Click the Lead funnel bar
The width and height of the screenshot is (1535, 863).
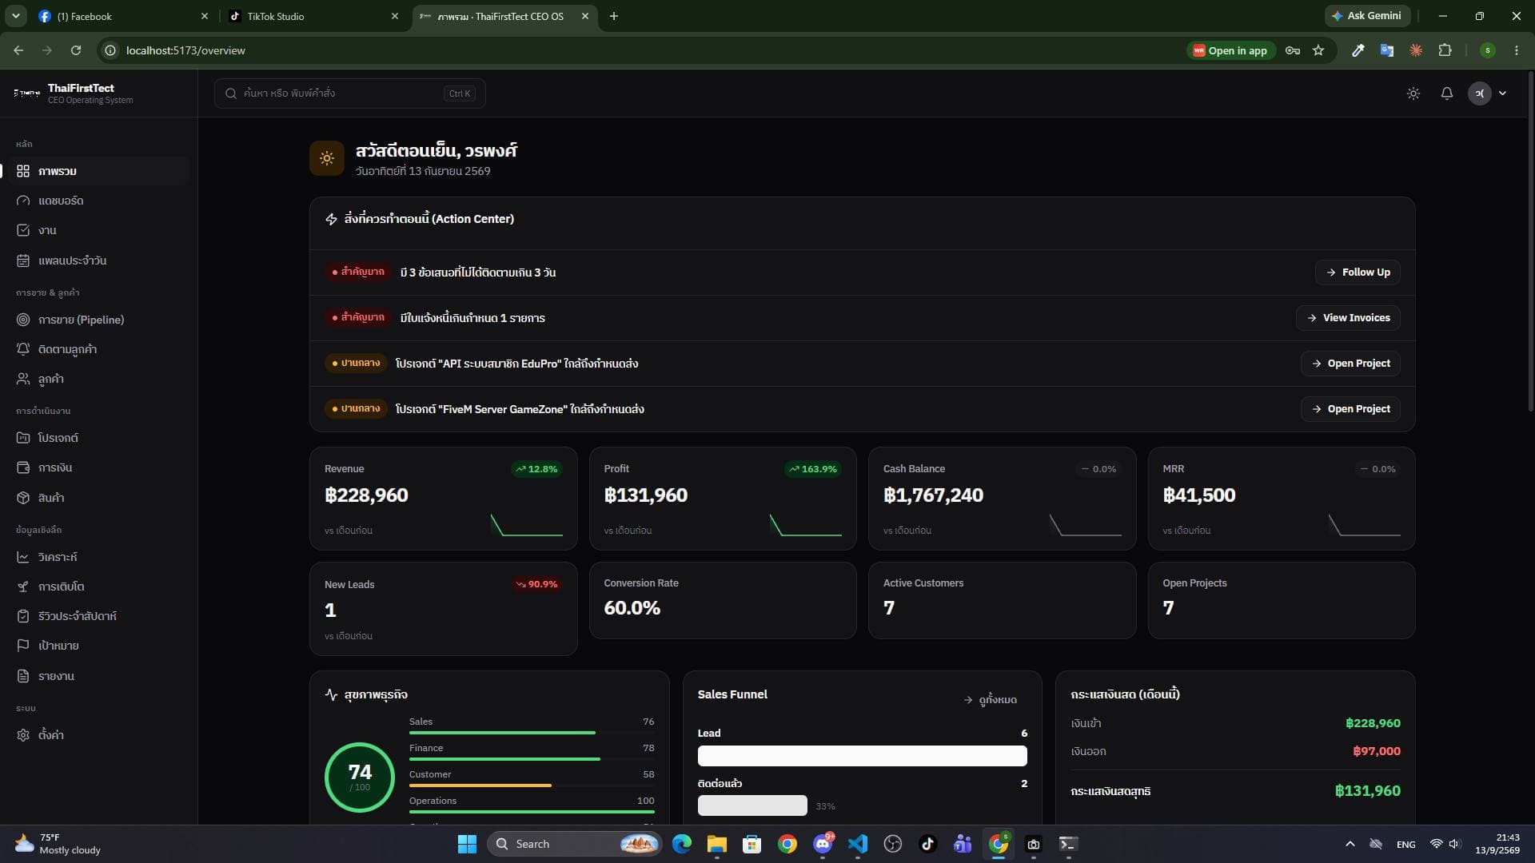pyautogui.click(x=862, y=756)
